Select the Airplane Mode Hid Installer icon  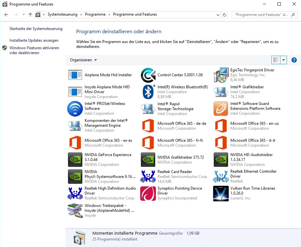point(75,75)
